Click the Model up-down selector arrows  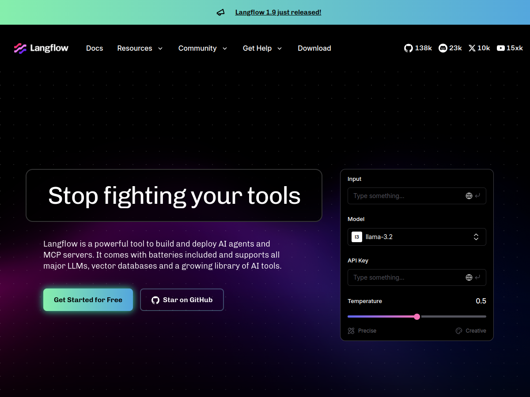point(476,237)
